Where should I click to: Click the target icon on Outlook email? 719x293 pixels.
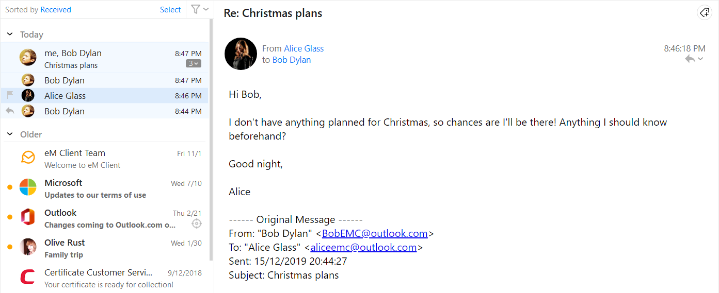pos(196,223)
